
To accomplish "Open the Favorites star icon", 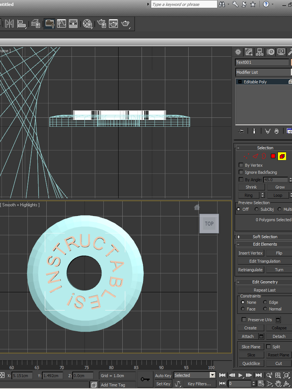I will (253, 4).
